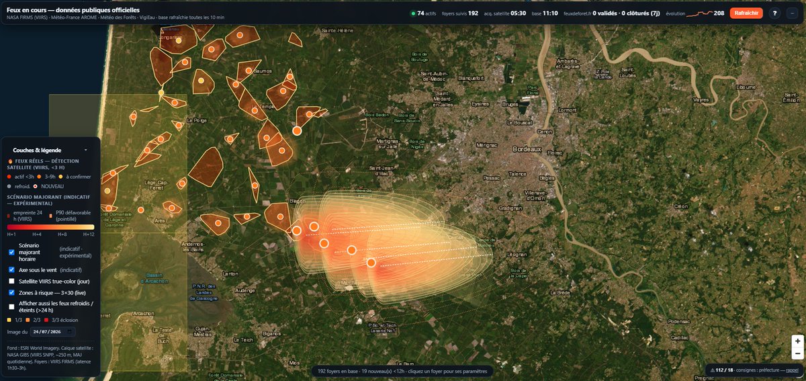Click the Rafraîchir button

(x=746, y=13)
